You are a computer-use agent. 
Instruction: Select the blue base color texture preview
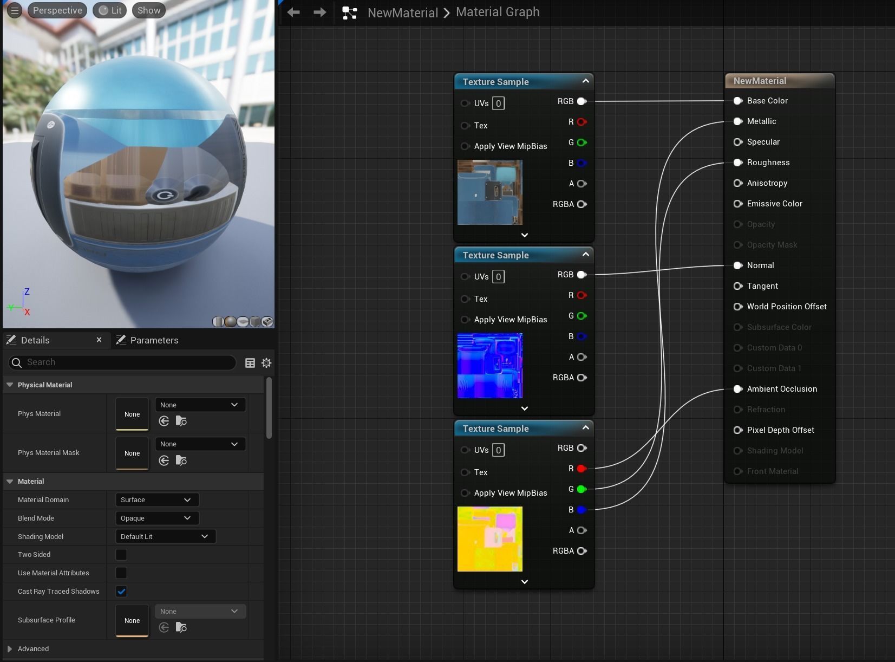[490, 192]
